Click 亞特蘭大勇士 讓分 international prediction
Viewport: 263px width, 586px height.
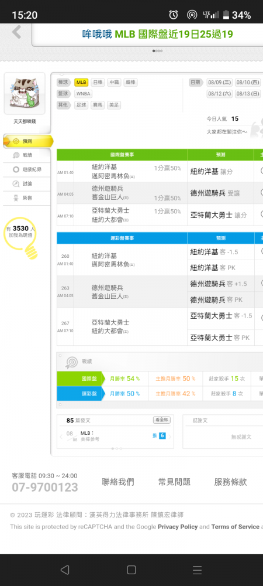219,215
